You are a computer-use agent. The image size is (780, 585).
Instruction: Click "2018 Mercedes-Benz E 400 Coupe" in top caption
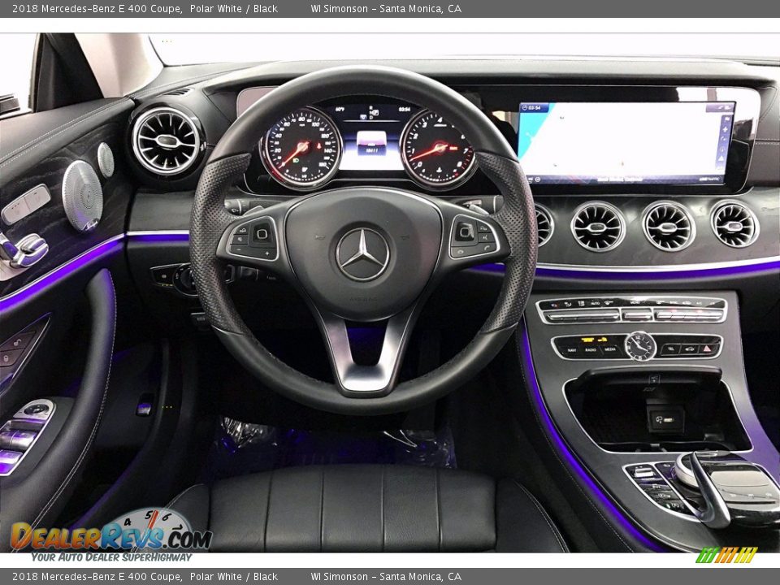coord(97,8)
